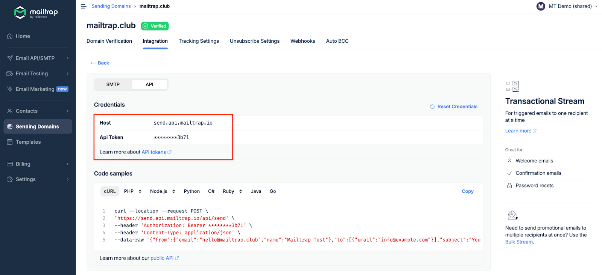602x275 pixels.
Task: Open the PHP library dropdown
Action: click(133, 191)
